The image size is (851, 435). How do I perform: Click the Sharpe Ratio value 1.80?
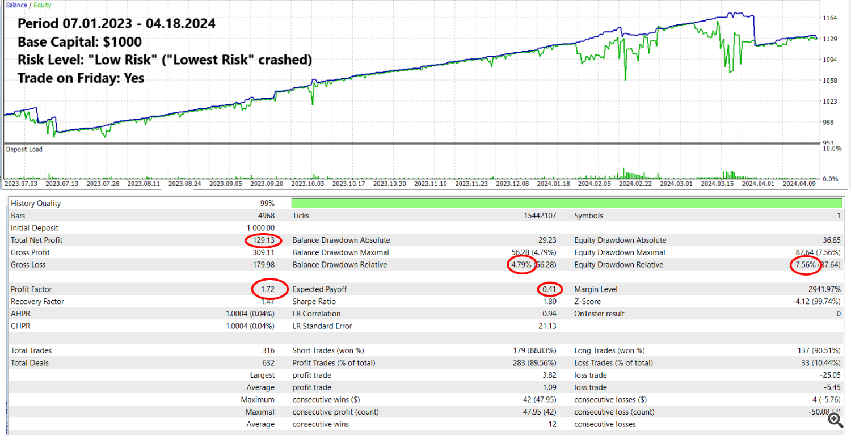pos(549,302)
